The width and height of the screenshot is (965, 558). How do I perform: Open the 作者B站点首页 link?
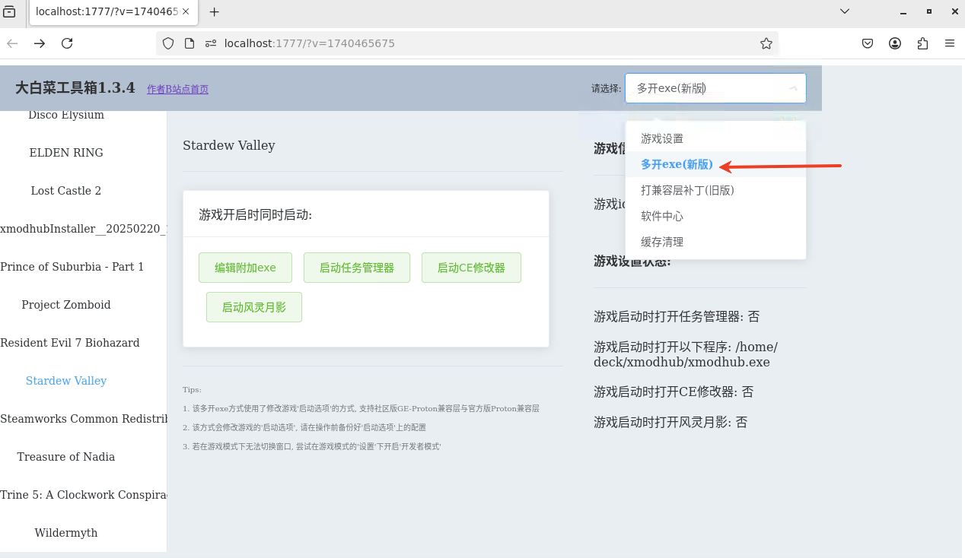point(177,89)
